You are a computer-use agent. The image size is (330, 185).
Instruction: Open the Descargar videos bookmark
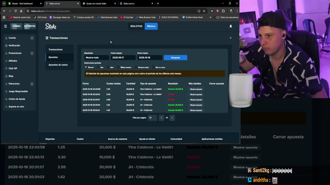click(60, 17)
